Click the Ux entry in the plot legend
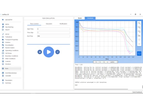The height and width of the screenshot is (107, 143). (x=95, y=62)
